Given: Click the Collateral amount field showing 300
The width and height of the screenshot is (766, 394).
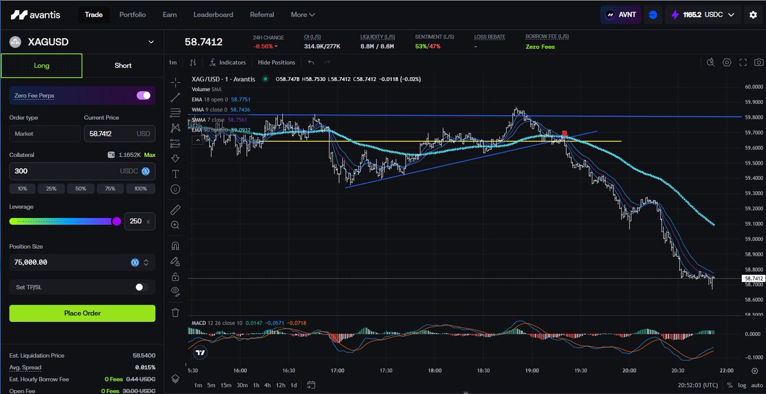Looking at the screenshot, I should 82,171.
